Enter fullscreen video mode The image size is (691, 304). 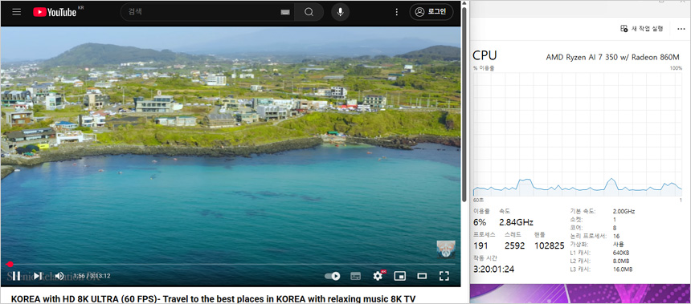[x=444, y=276]
